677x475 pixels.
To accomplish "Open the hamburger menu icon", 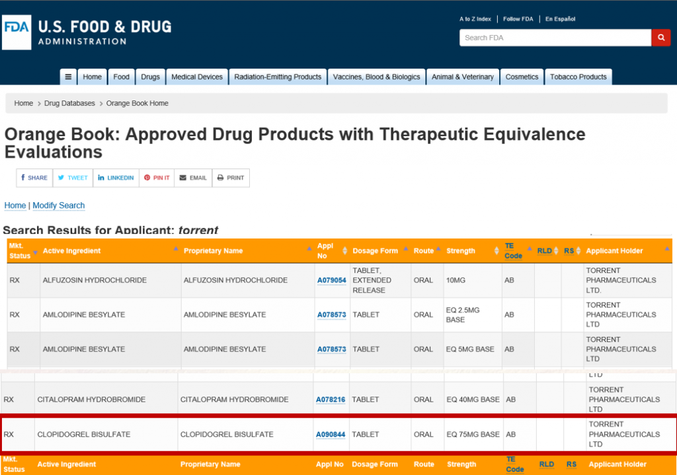I will (68, 77).
